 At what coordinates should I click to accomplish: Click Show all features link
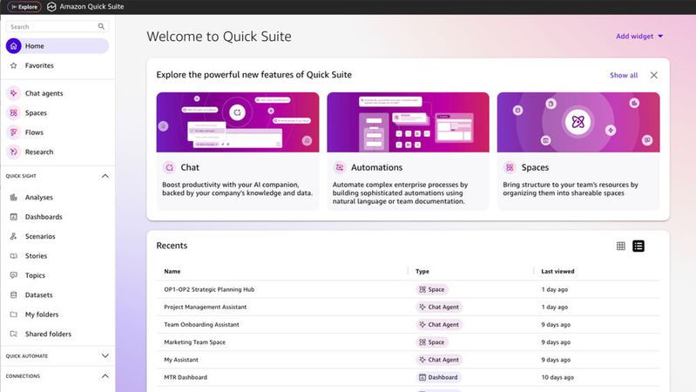pos(624,75)
